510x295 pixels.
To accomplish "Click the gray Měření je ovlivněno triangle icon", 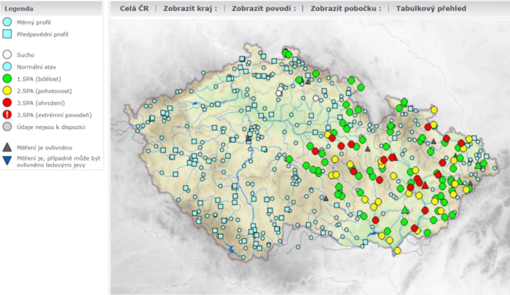I will tap(7, 147).
